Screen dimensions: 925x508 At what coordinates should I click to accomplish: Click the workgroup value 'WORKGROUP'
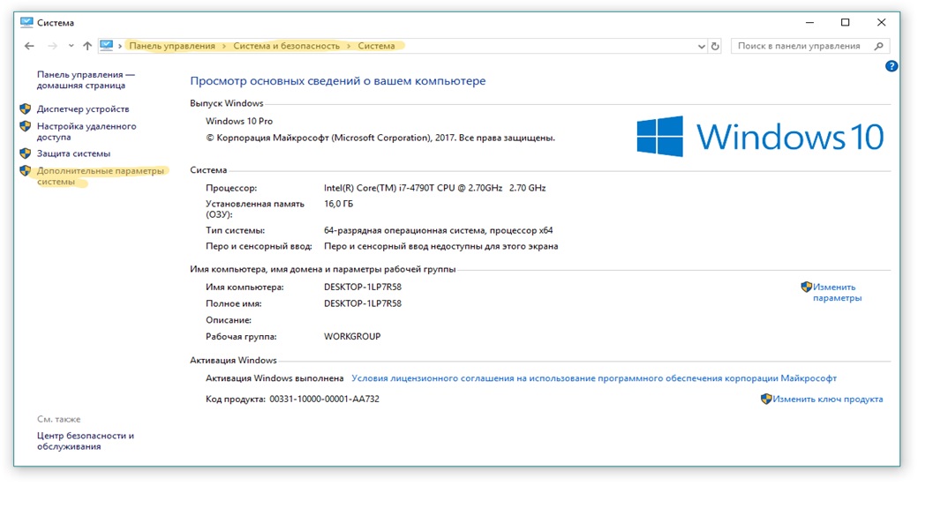(x=352, y=337)
